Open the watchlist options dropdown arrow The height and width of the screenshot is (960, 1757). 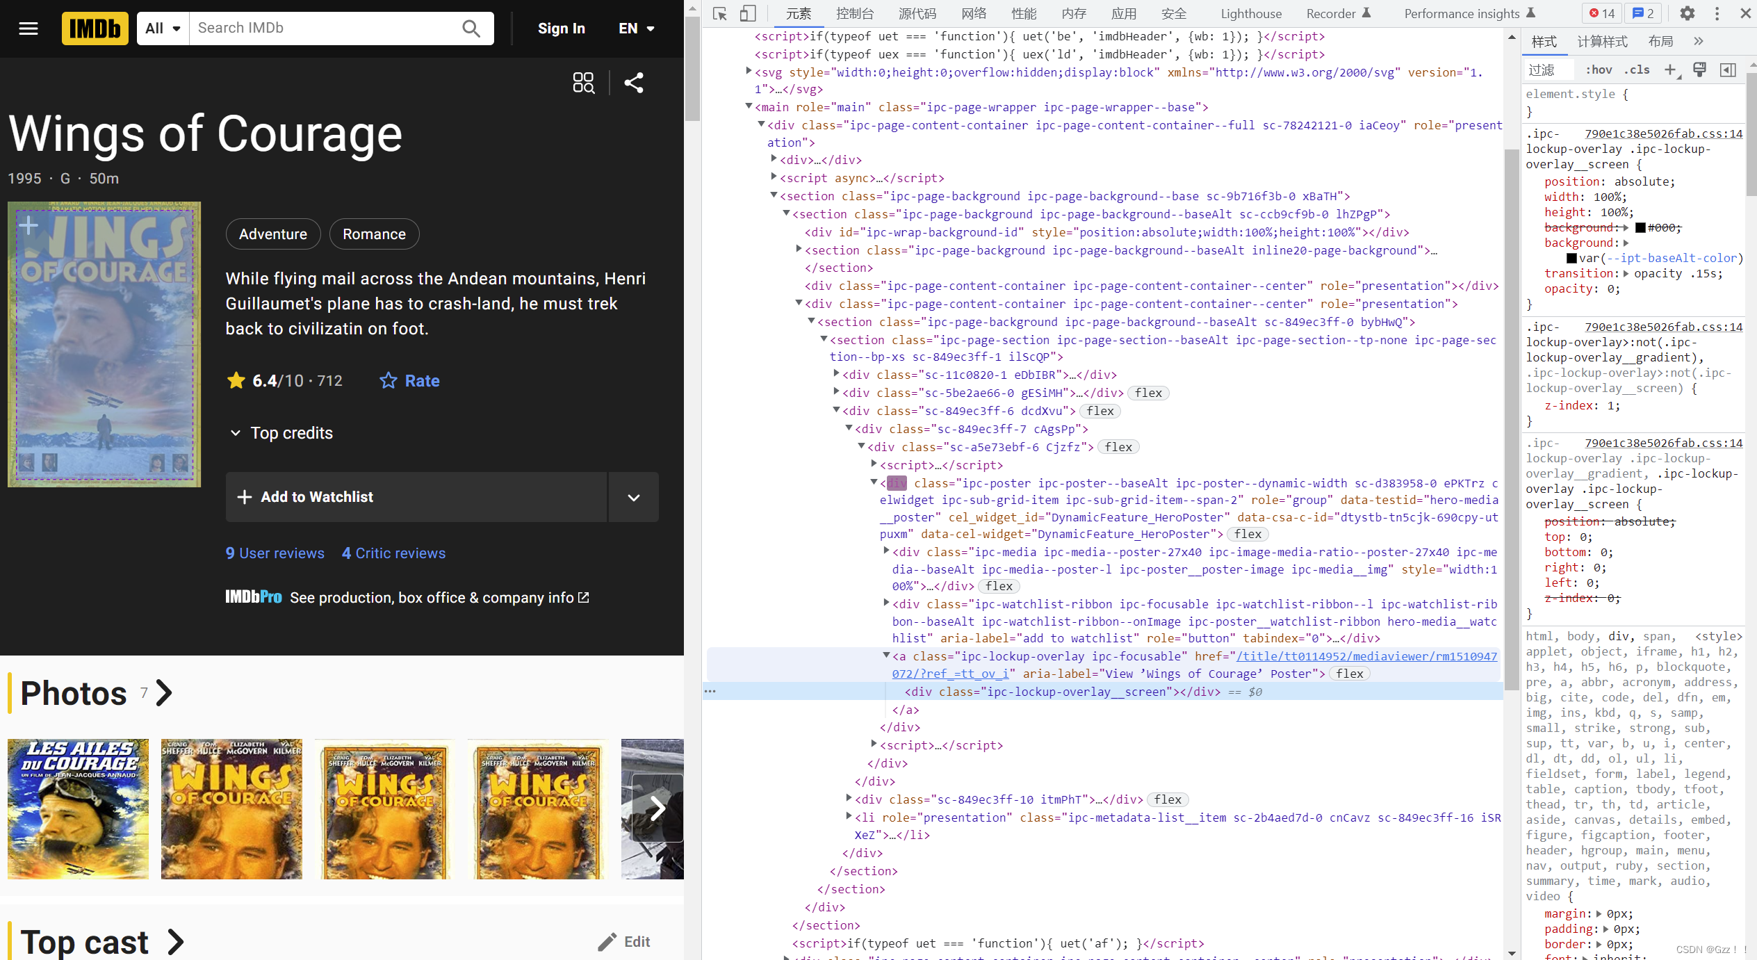click(634, 498)
